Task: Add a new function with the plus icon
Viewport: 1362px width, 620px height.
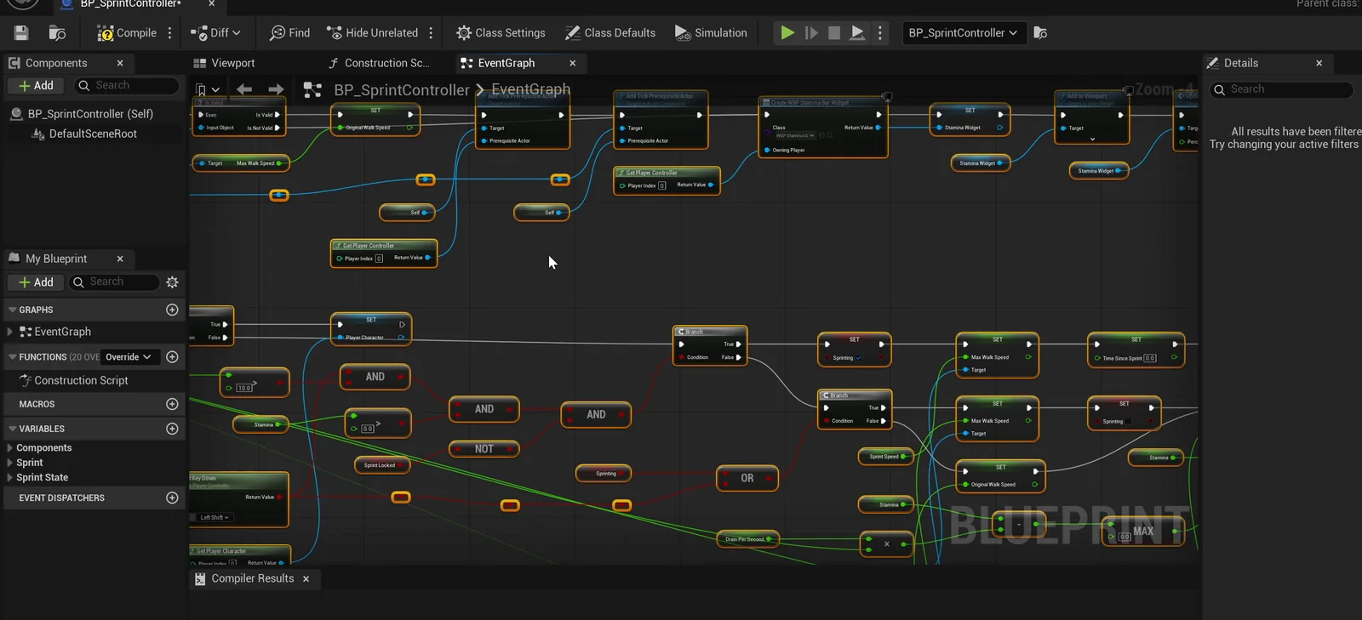Action: coord(172,357)
